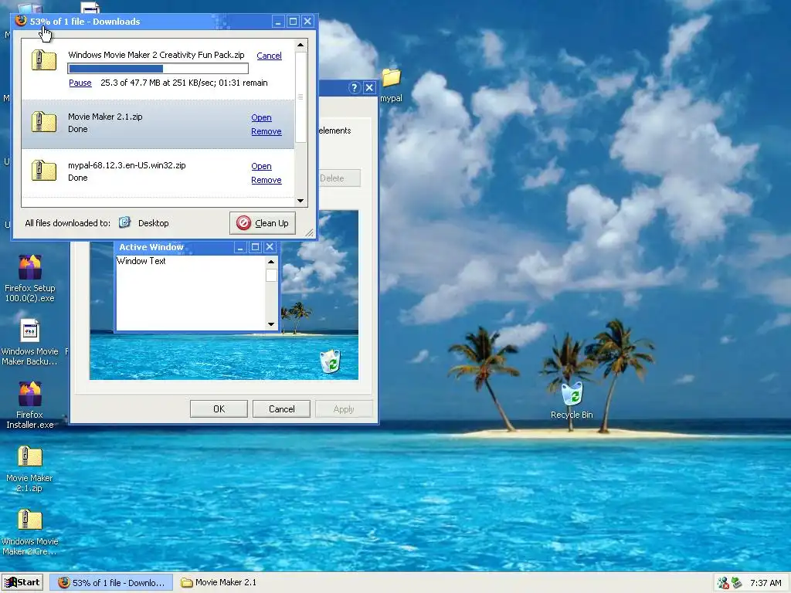This screenshot has width=791, height=593.
Task: Switch to Movie Maker 2.1 taskbar button
Action: [219, 582]
